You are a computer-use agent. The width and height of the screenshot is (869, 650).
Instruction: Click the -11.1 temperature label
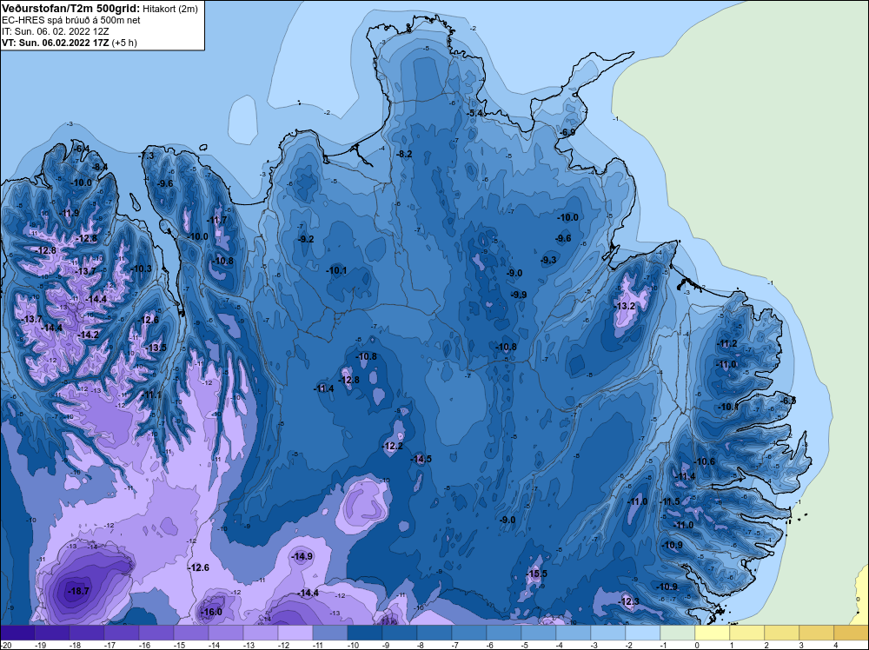pos(151,395)
